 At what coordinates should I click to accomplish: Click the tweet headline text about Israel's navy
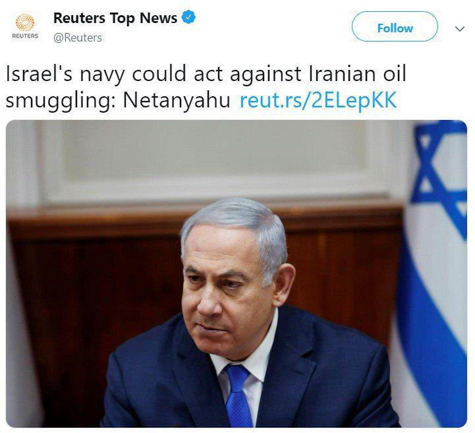coord(206,86)
